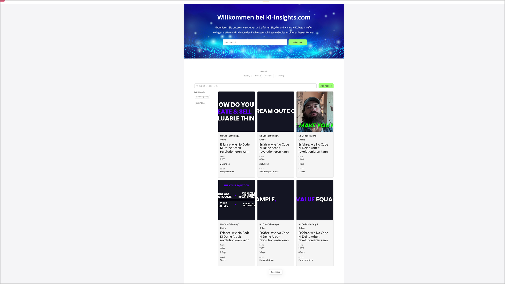Open the 'AMPLE.' thumbnail of Schulung 8
The height and width of the screenshot is (284, 505).
point(276,200)
